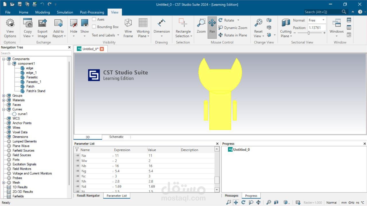Click the Windows arrangement icon
The height and width of the screenshot is (206, 367).
pos(336,23)
